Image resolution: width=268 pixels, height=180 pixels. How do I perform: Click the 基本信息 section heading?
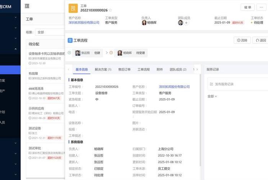(77, 80)
